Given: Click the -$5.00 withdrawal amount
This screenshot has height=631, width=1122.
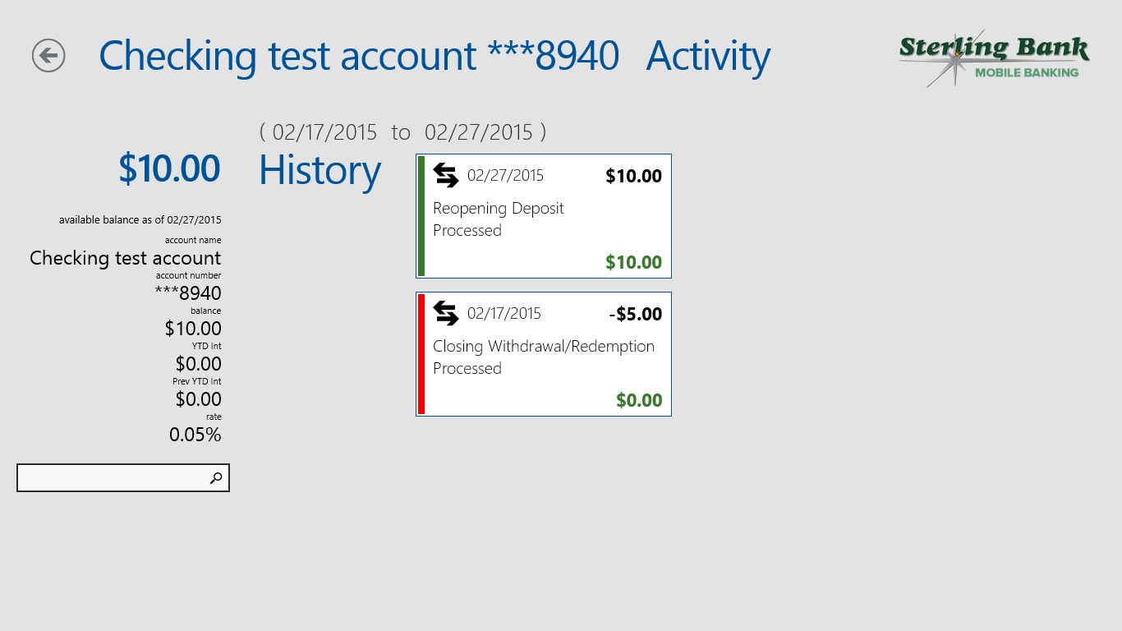Looking at the screenshot, I should coord(635,314).
